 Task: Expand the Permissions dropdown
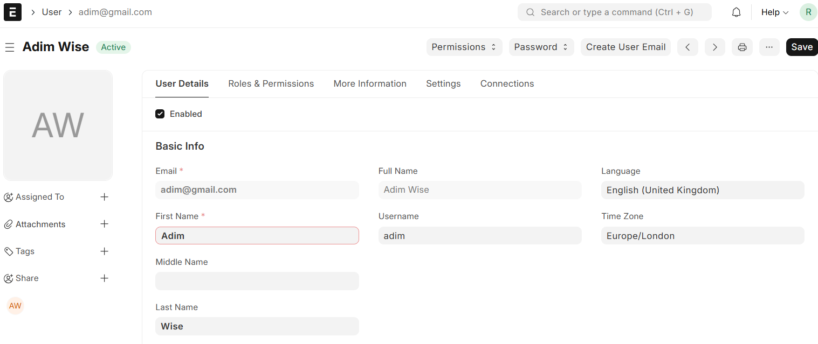[x=464, y=47]
